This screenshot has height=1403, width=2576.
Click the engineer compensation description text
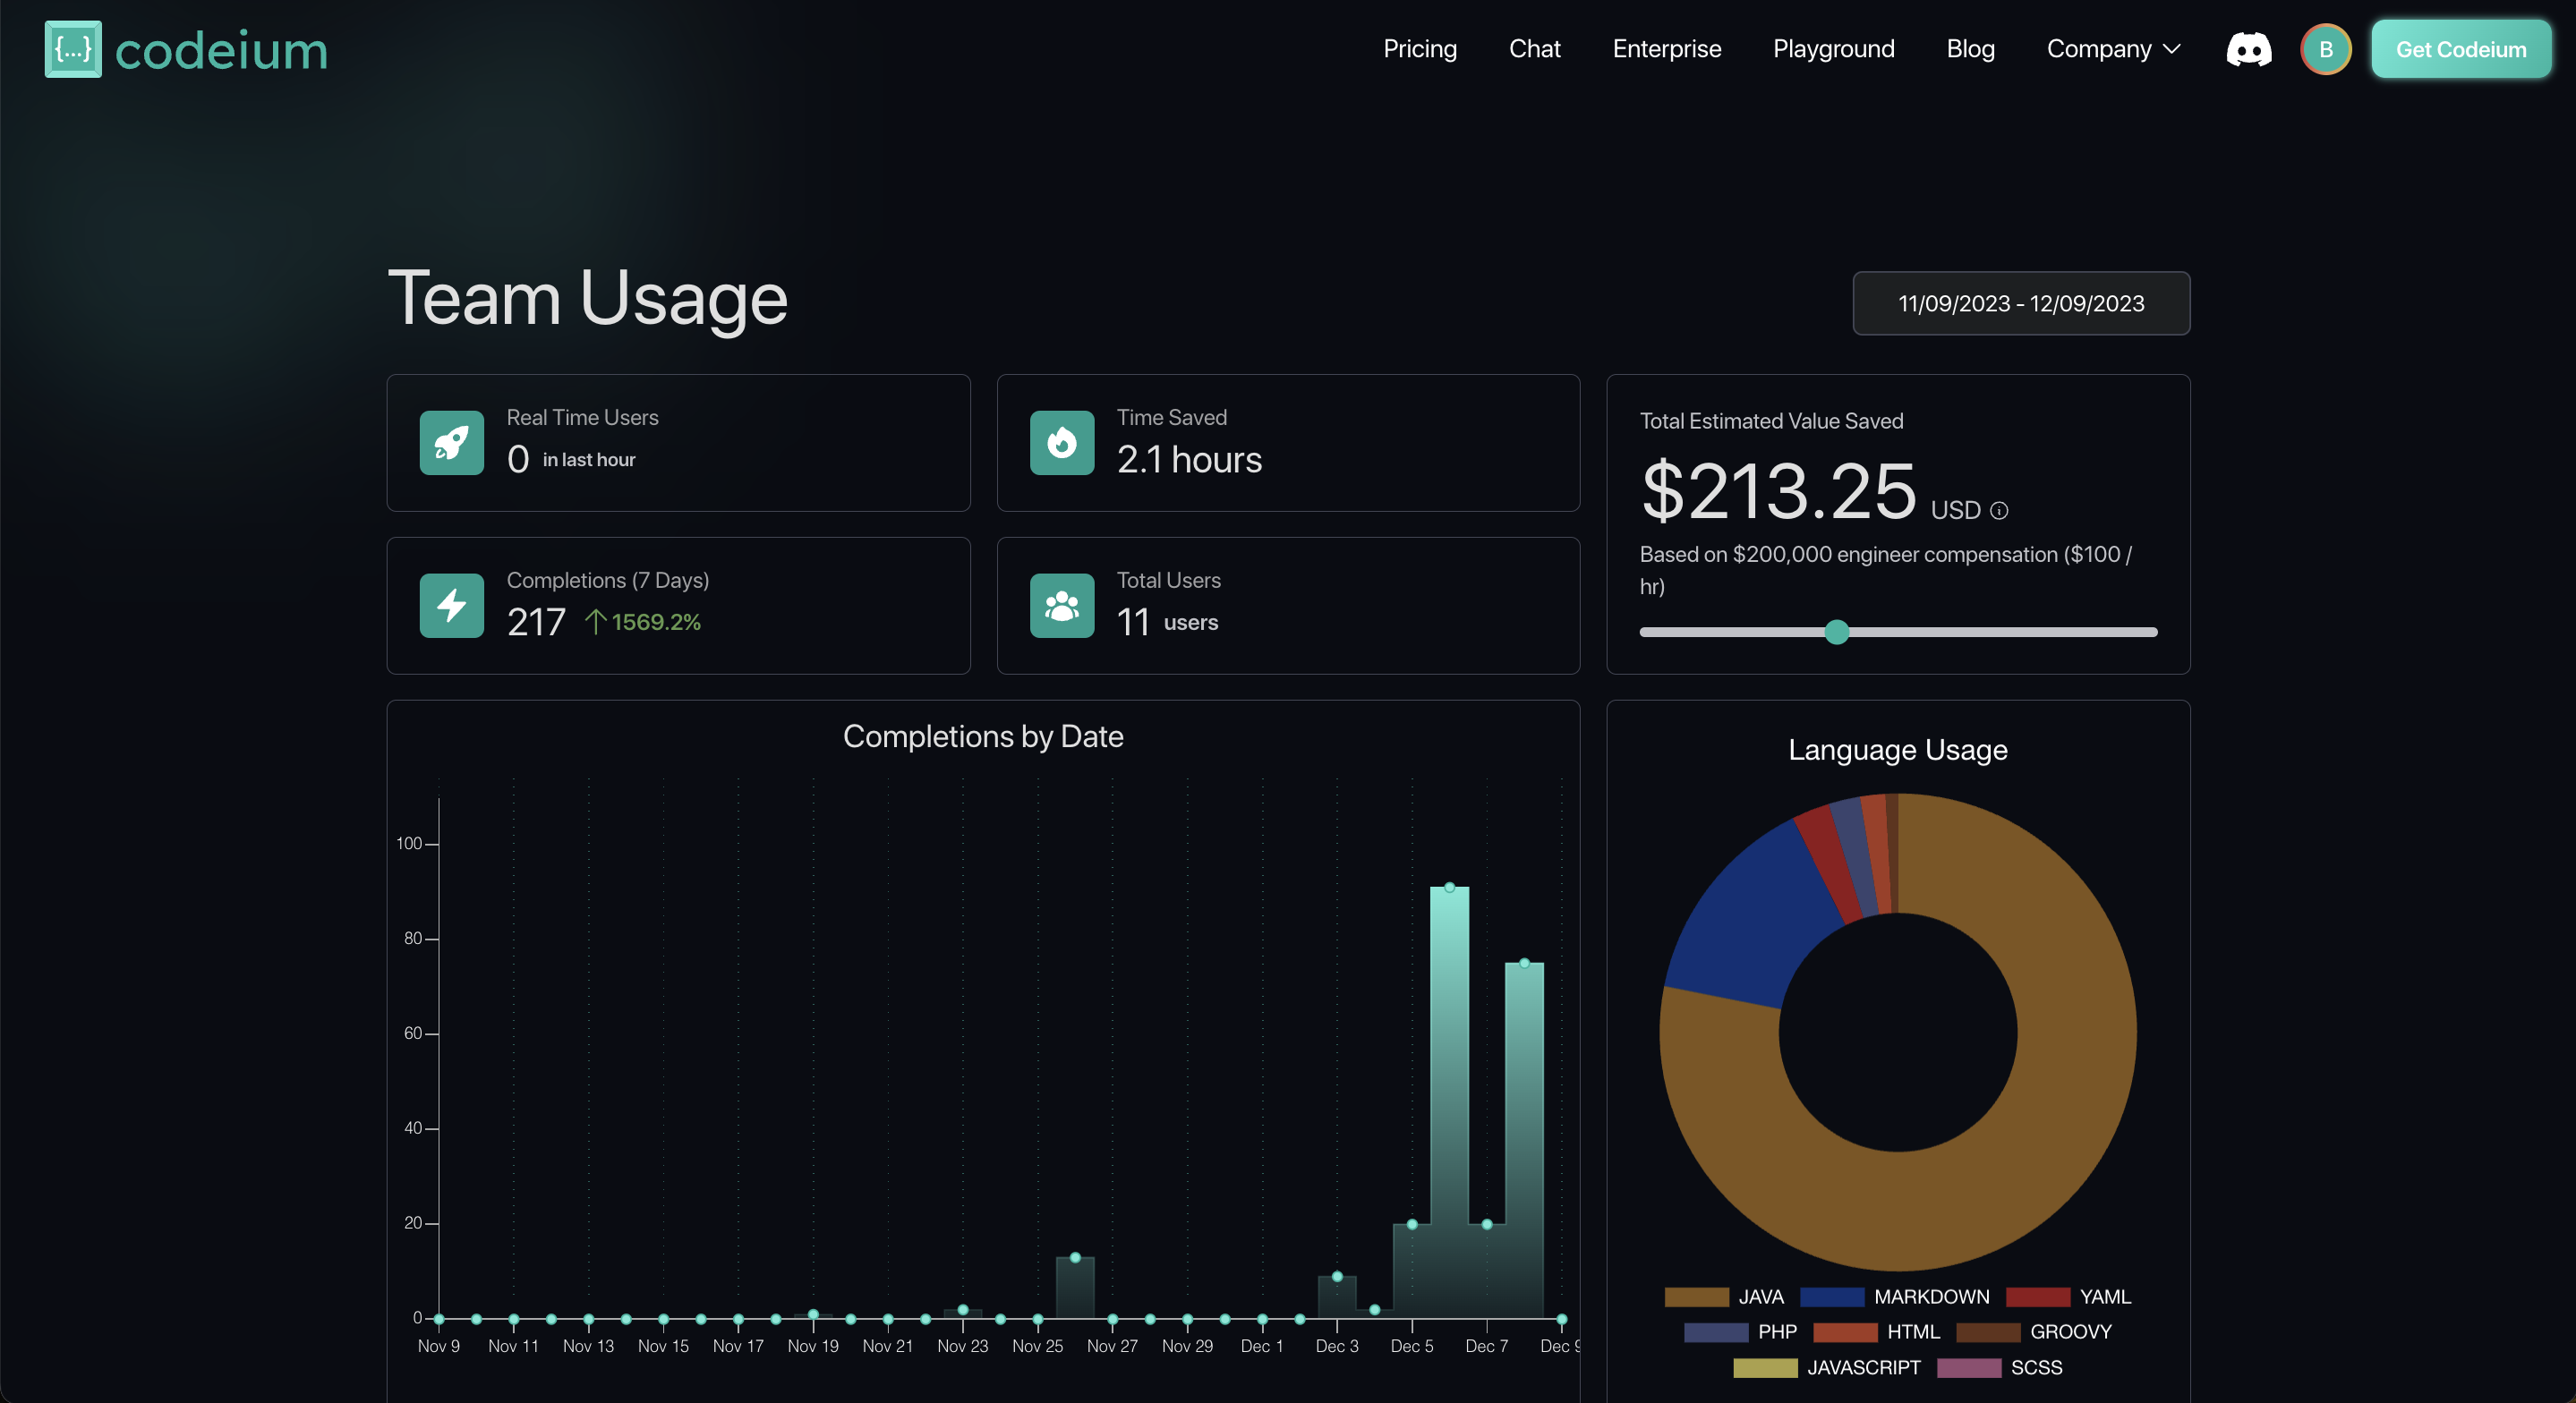click(x=1886, y=570)
